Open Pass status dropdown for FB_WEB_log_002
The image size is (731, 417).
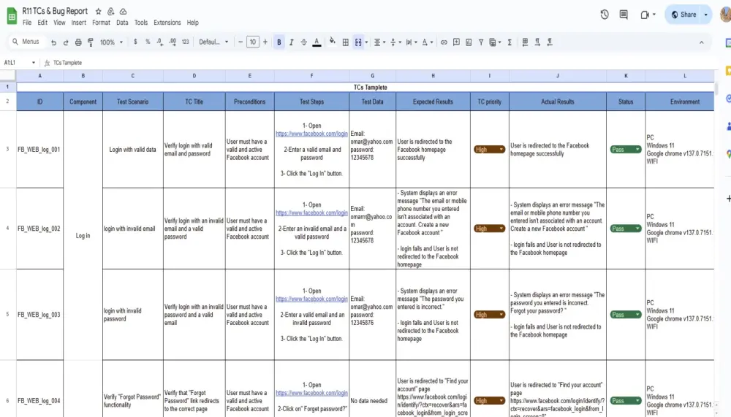[626, 229]
